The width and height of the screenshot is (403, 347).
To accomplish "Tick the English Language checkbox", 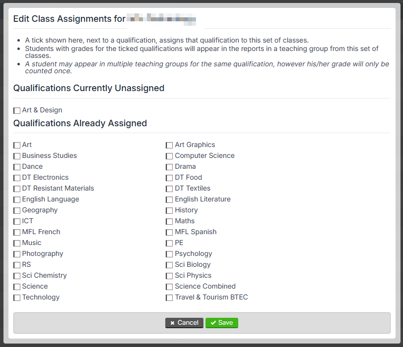I will pos(17,199).
